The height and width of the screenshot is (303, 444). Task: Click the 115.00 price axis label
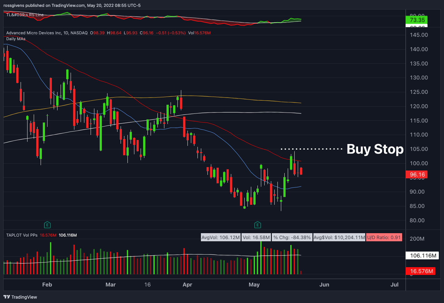pyautogui.click(x=419, y=121)
